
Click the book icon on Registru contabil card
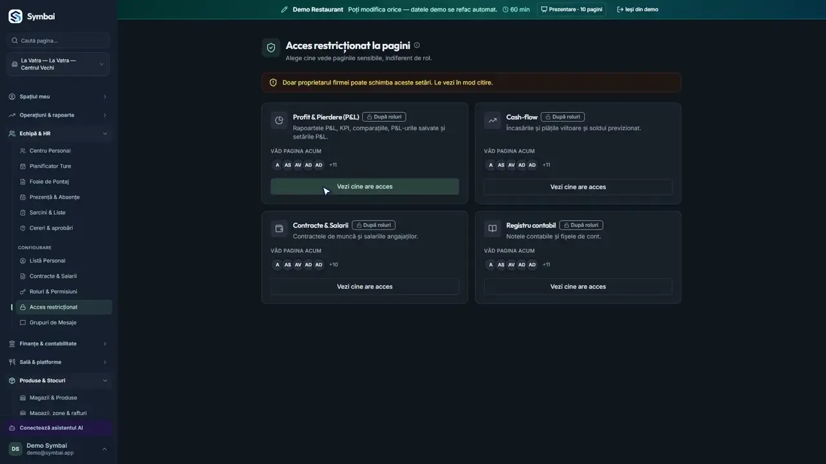492,228
